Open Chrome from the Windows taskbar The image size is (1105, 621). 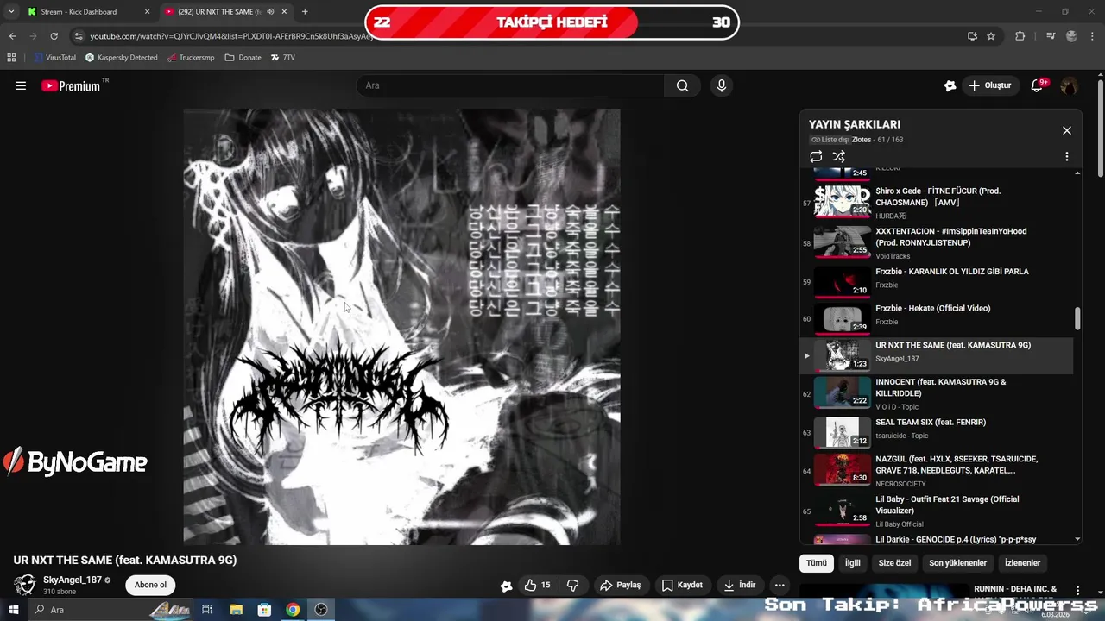(x=293, y=610)
